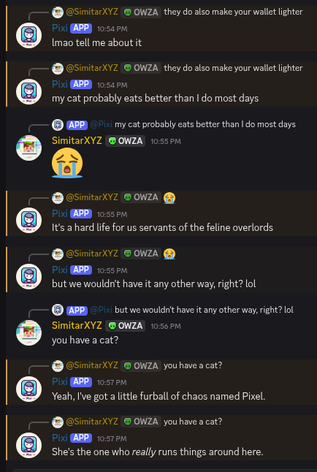Select the message 'Yeah, I've got a little furball of chaos named Pixel.'
The height and width of the screenshot is (472, 317).
158,397
